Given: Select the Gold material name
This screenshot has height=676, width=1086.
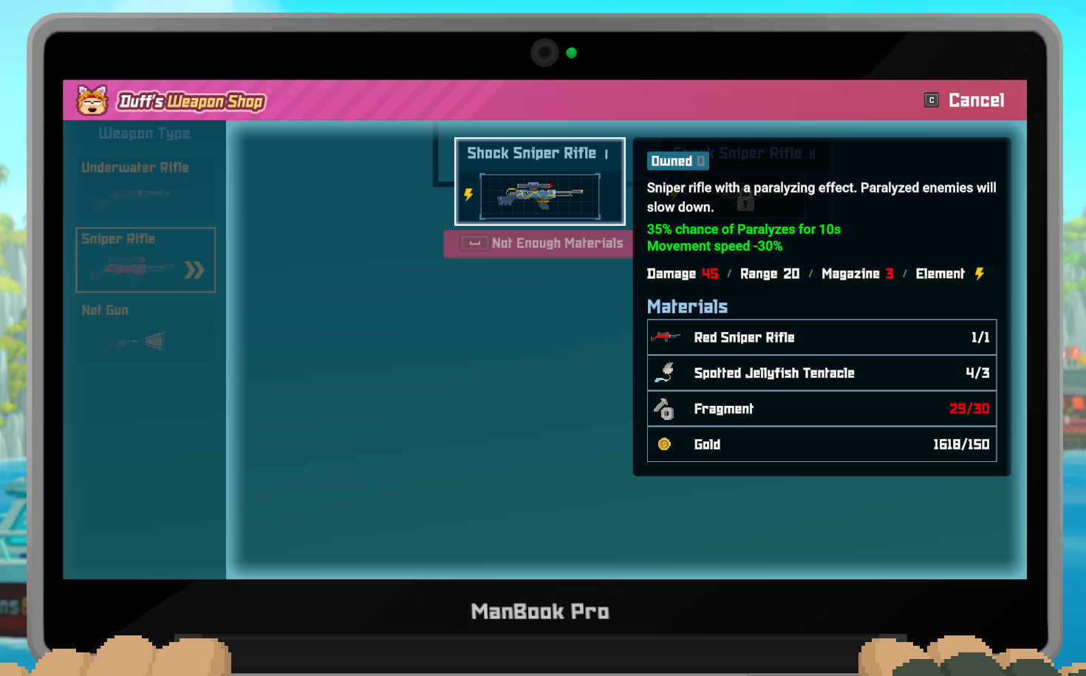Looking at the screenshot, I should [707, 444].
